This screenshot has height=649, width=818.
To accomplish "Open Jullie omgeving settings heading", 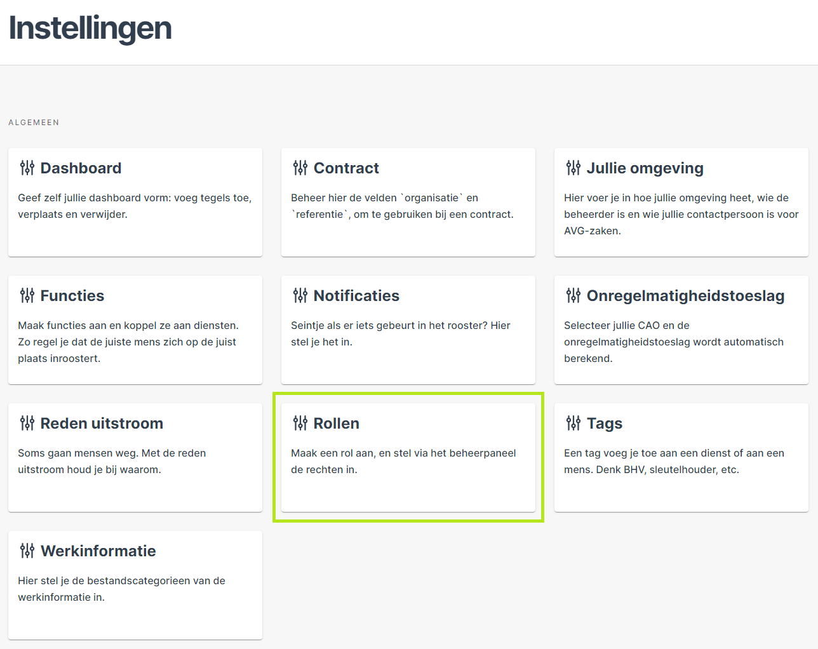I will tap(645, 168).
